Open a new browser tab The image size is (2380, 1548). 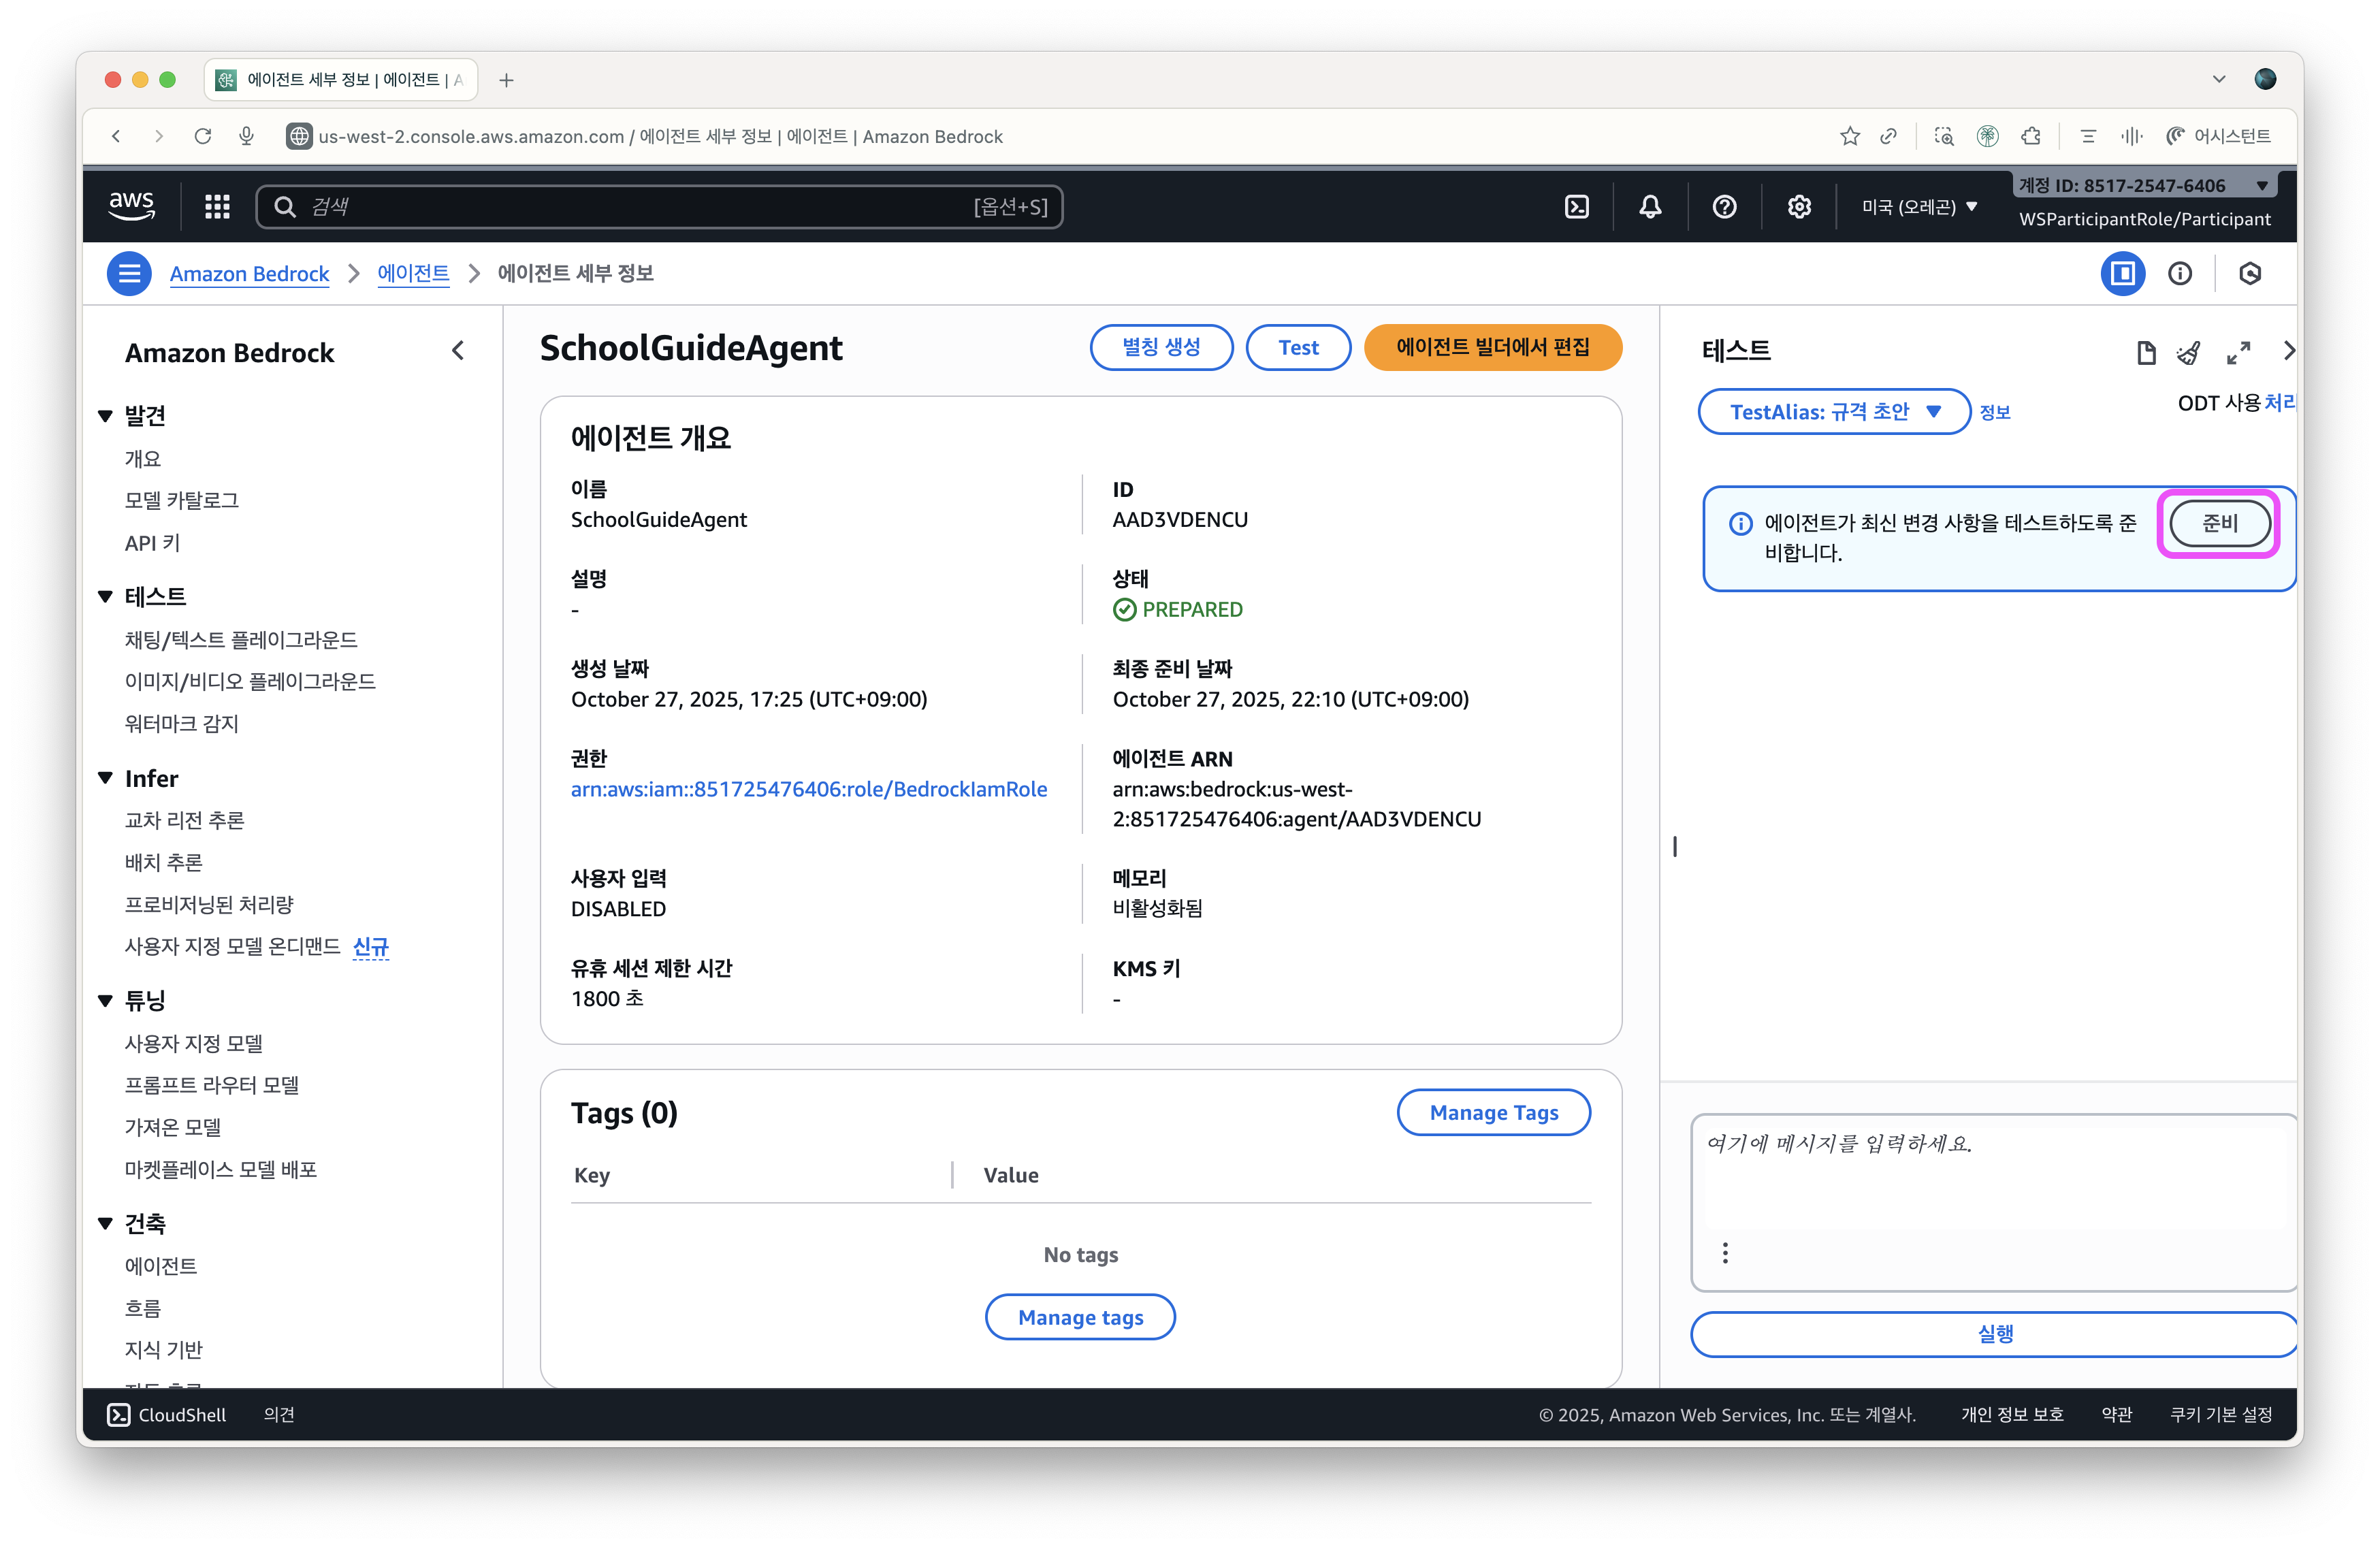pos(506,80)
